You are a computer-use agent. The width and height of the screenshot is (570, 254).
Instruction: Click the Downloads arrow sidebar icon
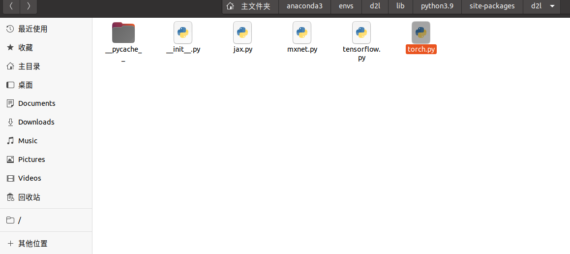click(x=10, y=122)
